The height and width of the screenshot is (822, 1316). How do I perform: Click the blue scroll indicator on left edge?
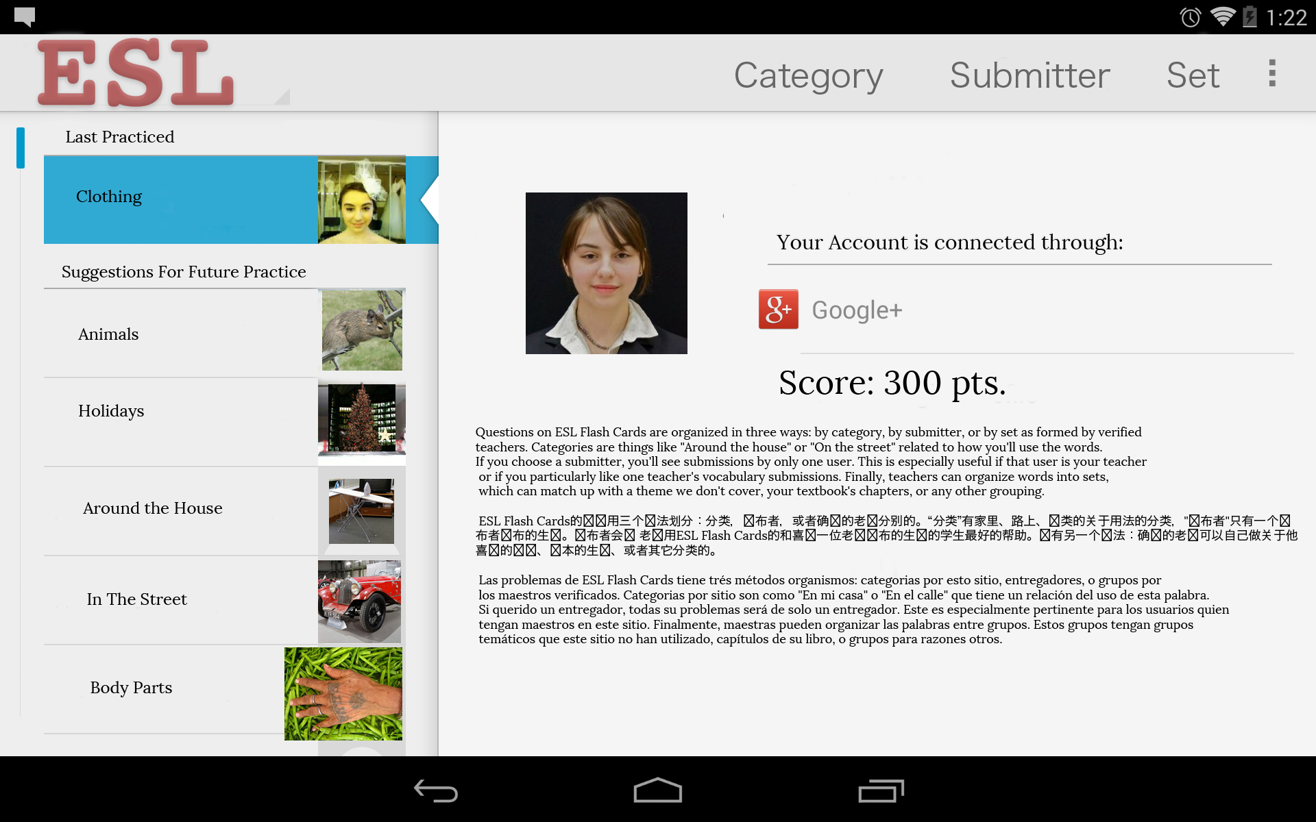coord(21,147)
